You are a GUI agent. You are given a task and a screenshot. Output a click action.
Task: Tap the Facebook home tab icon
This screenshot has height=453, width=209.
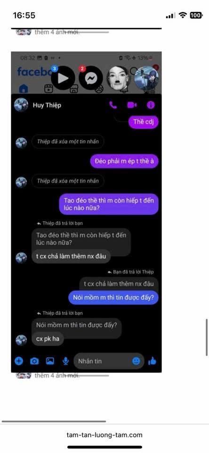point(24,89)
